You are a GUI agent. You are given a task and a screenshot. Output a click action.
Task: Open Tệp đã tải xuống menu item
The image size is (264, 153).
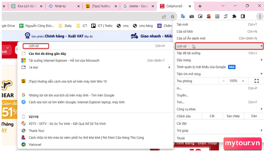(x=218, y=53)
